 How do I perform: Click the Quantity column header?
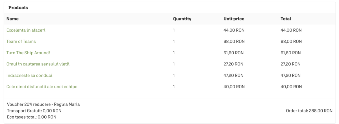[x=182, y=19]
